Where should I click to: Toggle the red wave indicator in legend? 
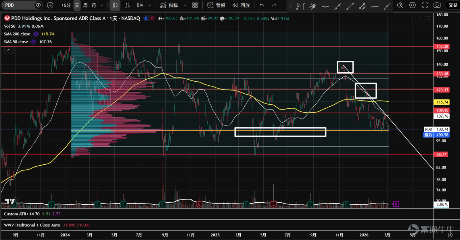[152, 18]
